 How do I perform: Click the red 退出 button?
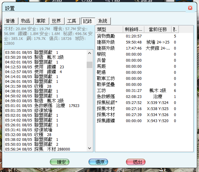pos(136,162)
